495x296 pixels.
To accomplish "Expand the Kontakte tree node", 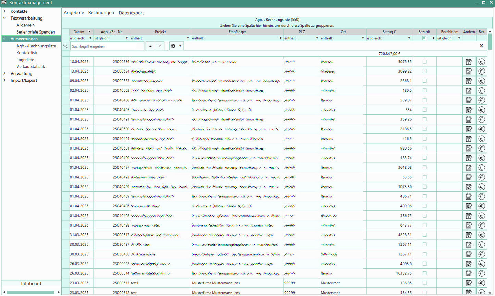I will pos(4,11).
